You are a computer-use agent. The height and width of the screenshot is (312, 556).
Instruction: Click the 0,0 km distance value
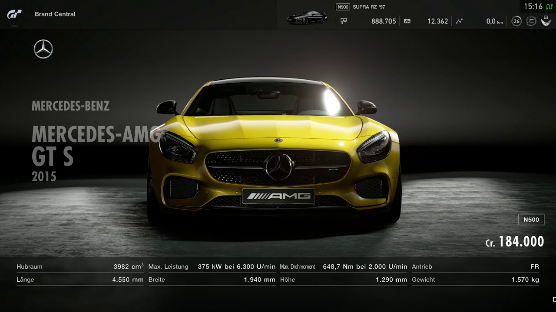tap(494, 21)
